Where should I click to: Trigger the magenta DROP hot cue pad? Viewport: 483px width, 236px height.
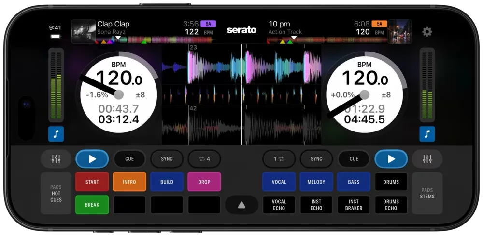tap(204, 182)
